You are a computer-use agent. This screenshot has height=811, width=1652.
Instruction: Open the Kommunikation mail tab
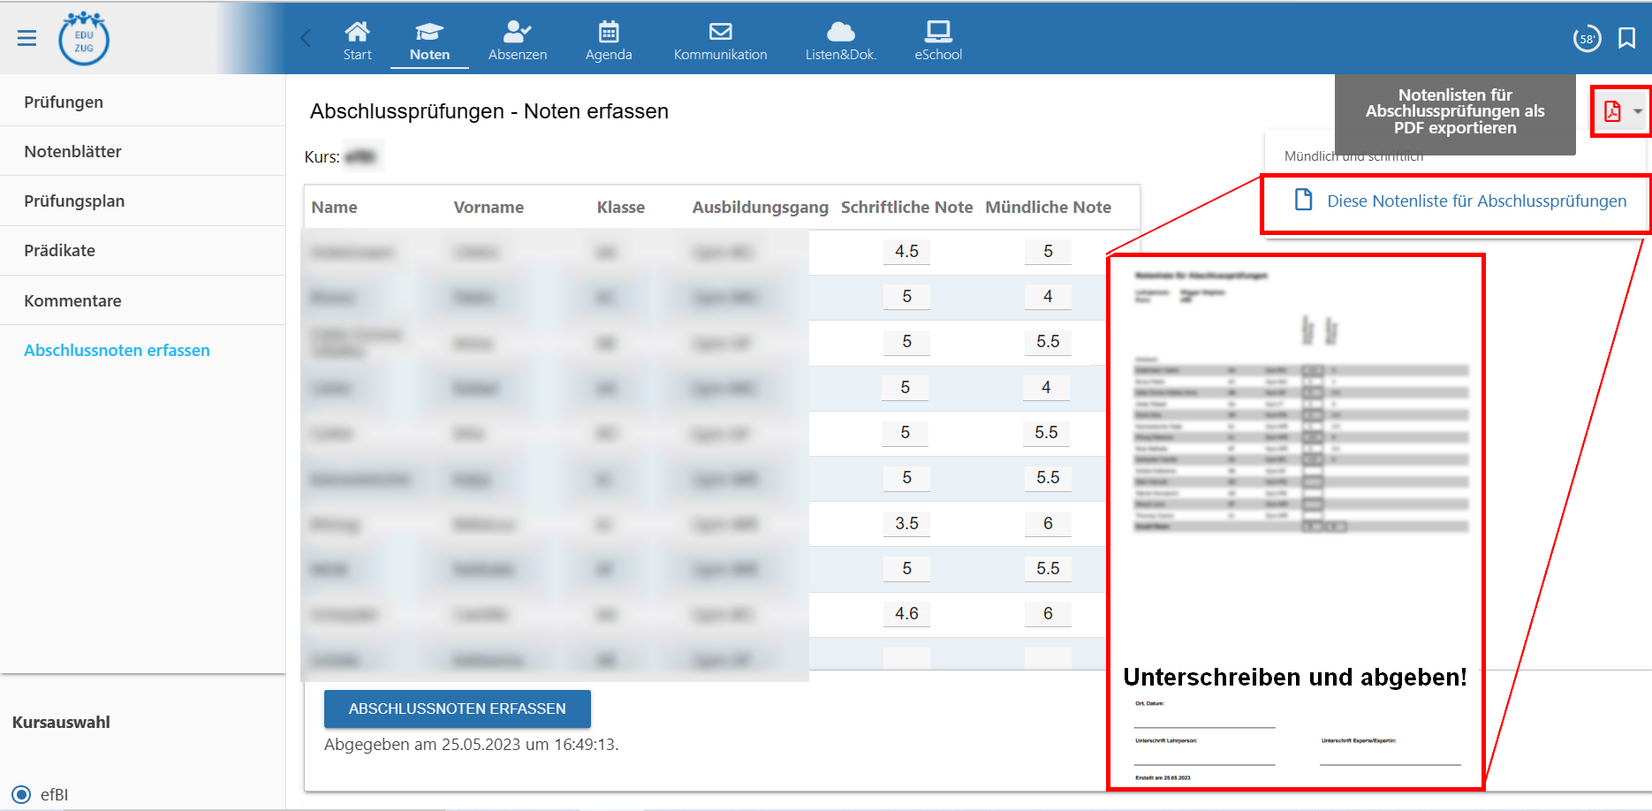pos(720,41)
